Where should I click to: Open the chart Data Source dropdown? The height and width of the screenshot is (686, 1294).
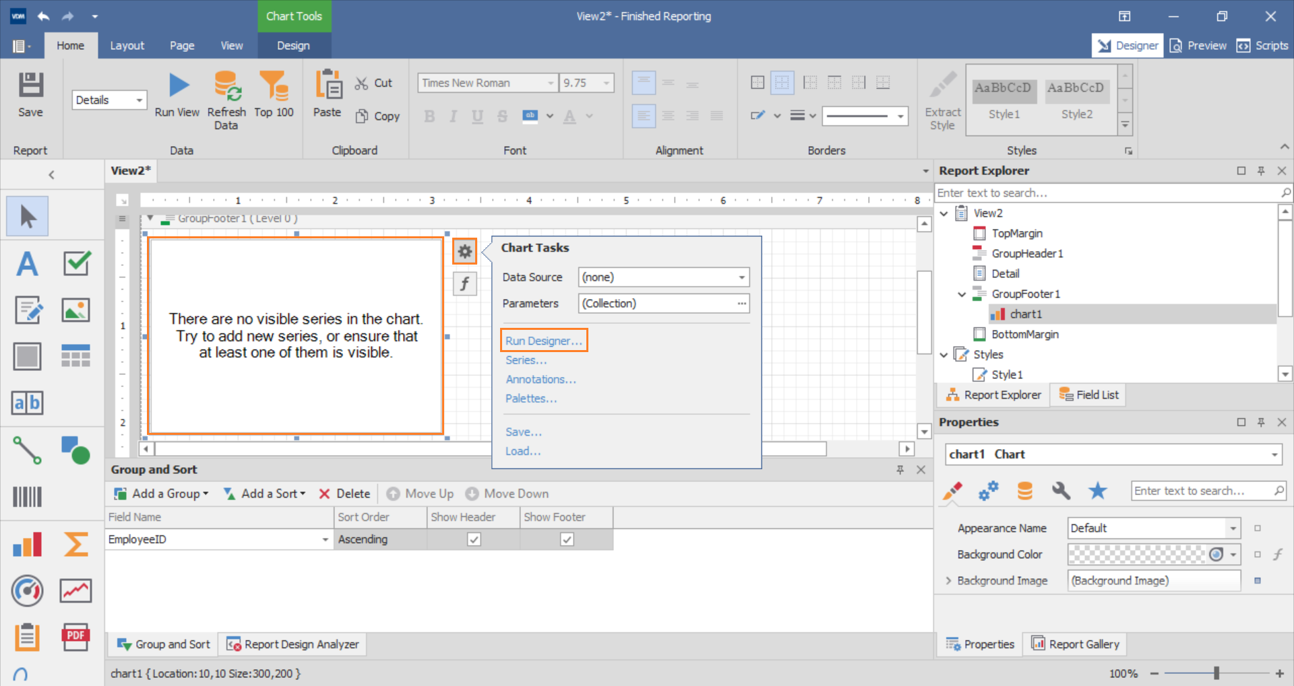coord(741,277)
